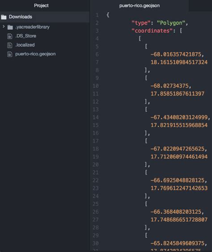Switch to the puerto-rico.geojson tab
This screenshot has height=252, width=212.
pos(139,6)
